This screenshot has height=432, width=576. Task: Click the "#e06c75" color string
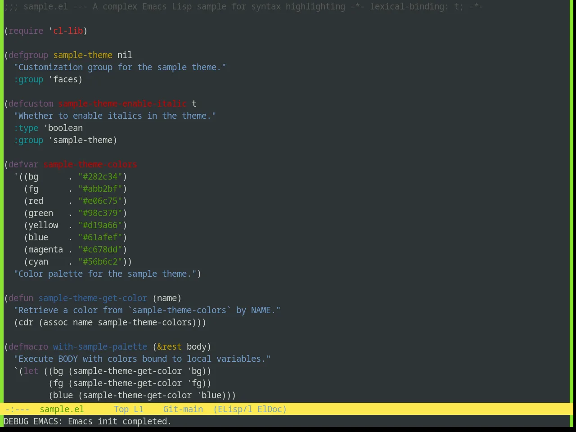tap(100, 201)
